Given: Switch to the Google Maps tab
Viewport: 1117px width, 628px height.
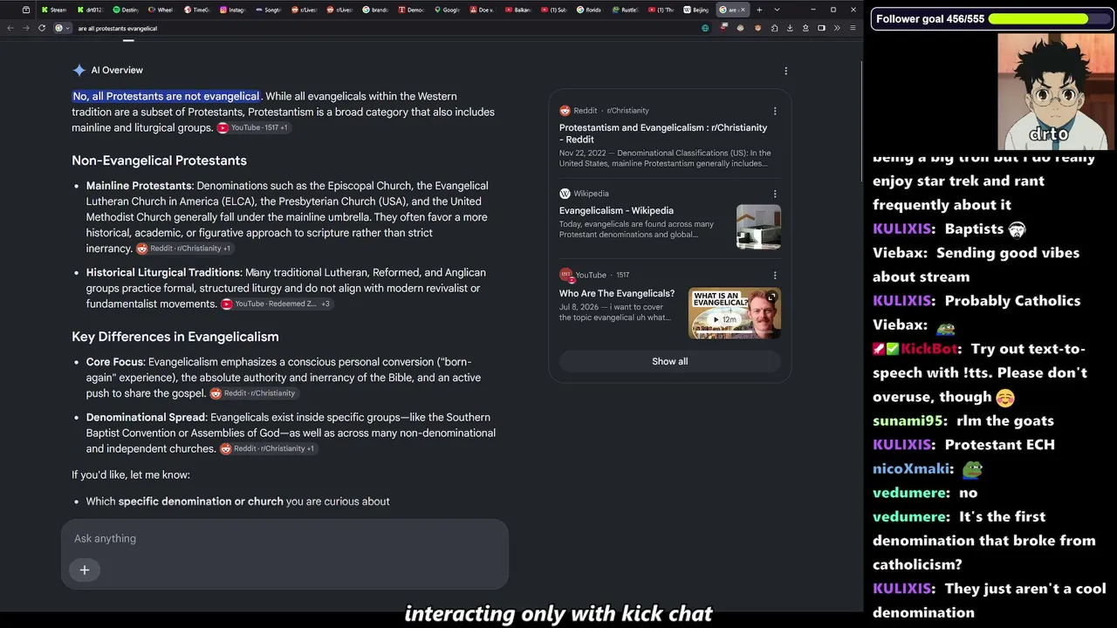Looking at the screenshot, I should click(x=447, y=10).
